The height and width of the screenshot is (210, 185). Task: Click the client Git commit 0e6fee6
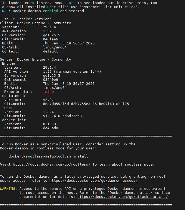tap(50, 39)
